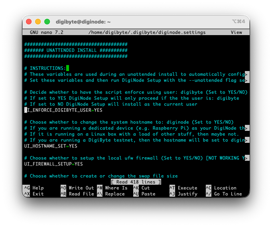Click line 'Choose whether to create or change the swap'

tap(101, 176)
